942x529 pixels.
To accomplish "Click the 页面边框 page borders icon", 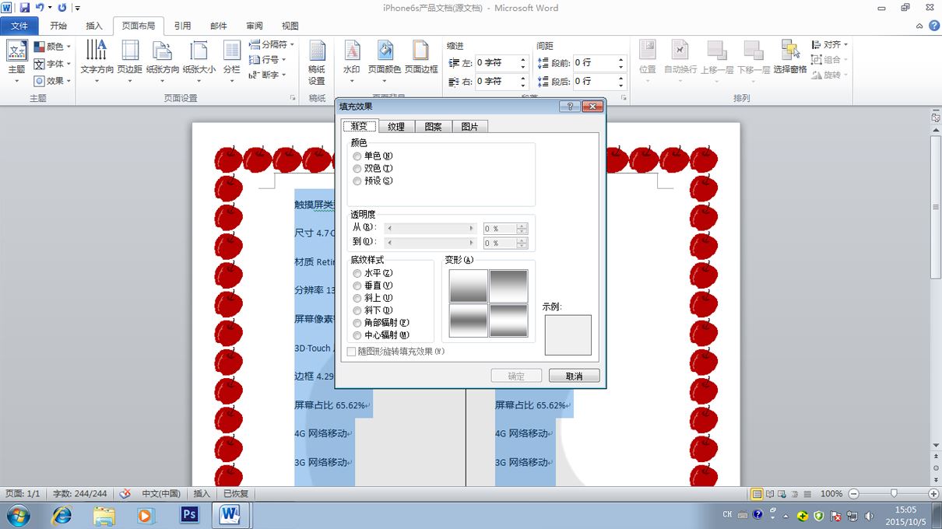I will click(420, 51).
